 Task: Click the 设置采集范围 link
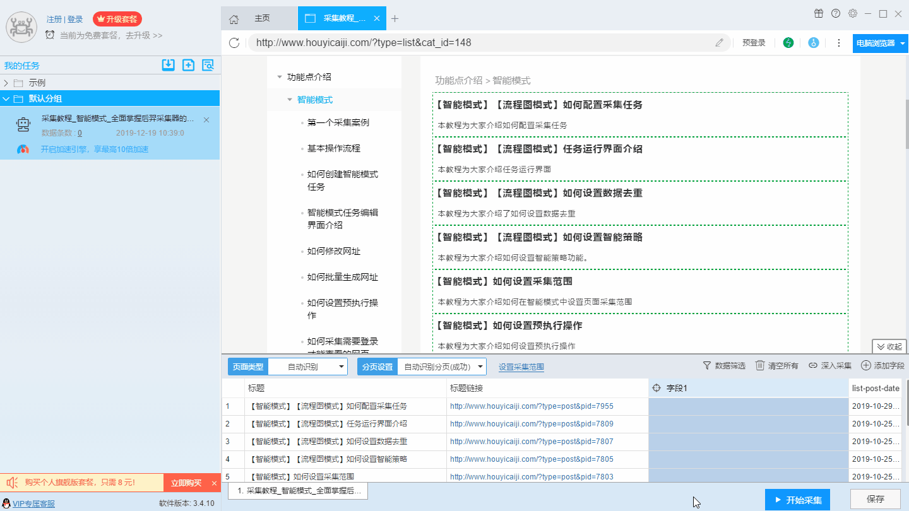pyautogui.click(x=521, y=367)
